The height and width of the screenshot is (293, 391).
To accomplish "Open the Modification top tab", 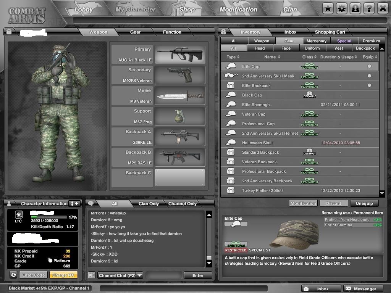I will point(238,10).
